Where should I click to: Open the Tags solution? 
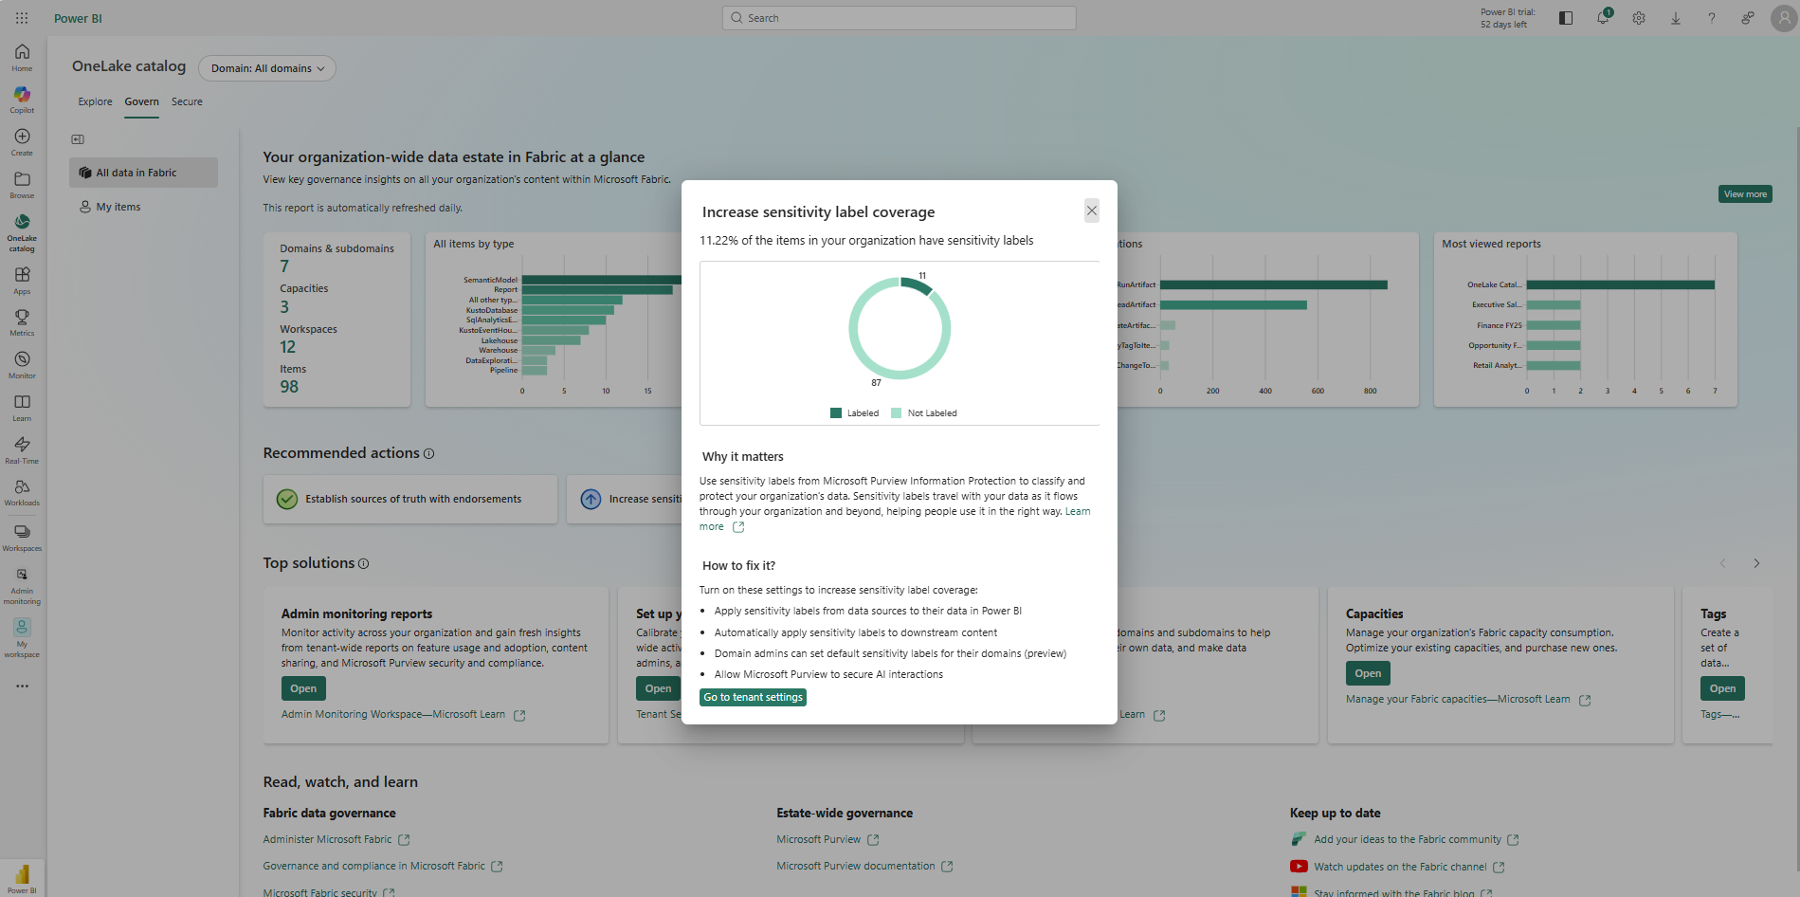tap(1722, 688)
